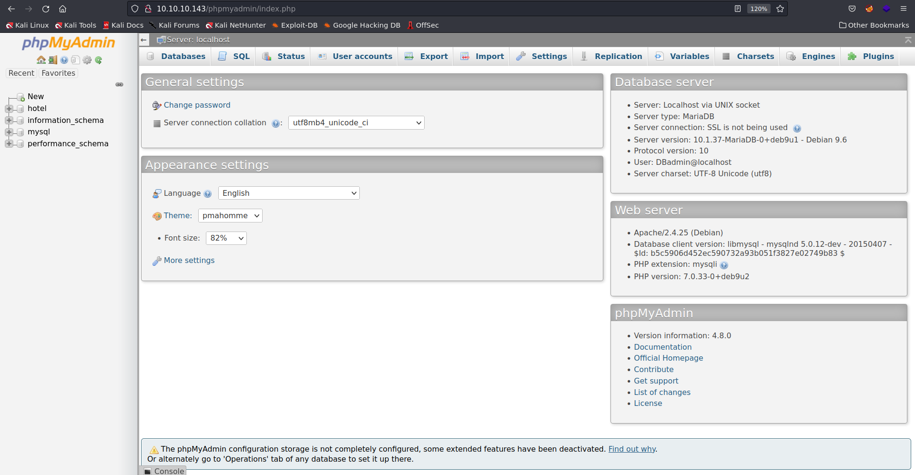Click the Log out door icon

pyautogui.click(x=53, y=60)
